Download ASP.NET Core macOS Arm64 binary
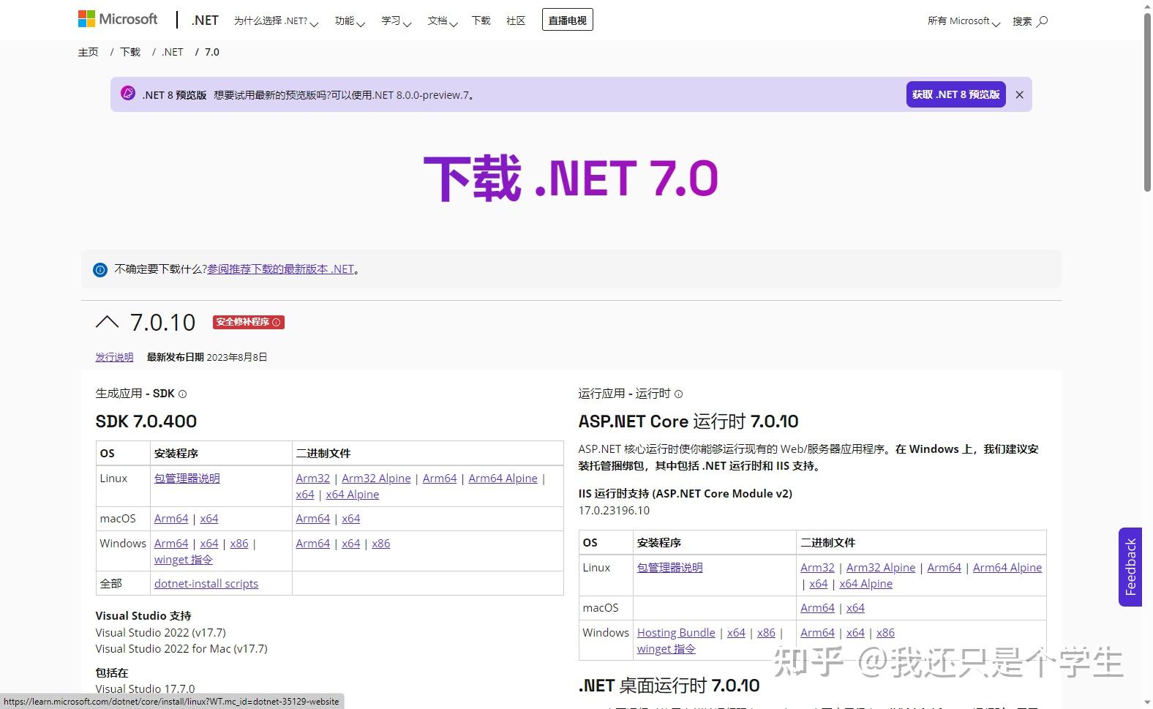 (x=817, y=608)
